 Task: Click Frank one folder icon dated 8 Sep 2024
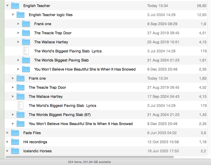pos(26,24)
